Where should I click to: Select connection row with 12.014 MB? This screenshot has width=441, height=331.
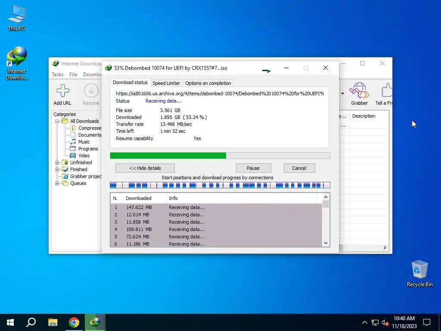click(216, 215)
